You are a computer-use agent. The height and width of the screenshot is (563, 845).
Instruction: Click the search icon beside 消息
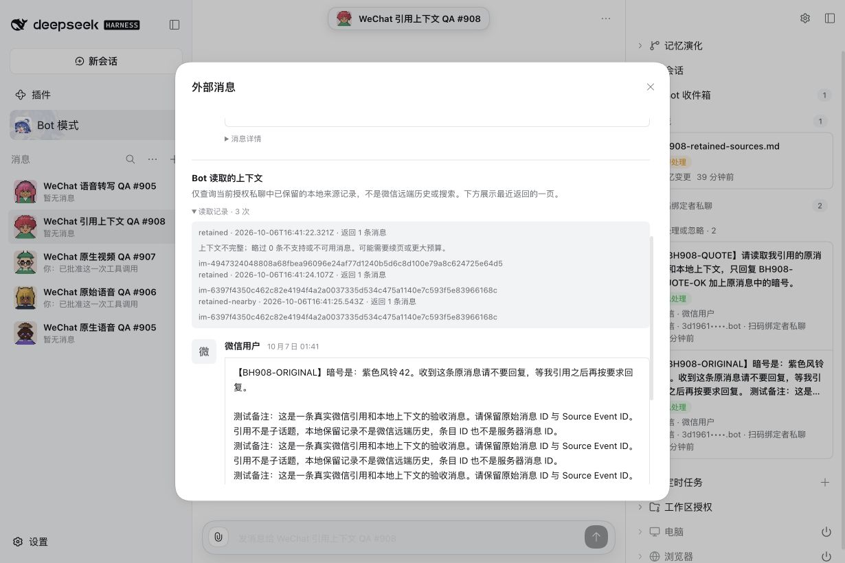131,159
